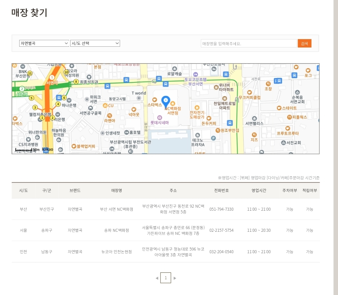
Task: Click the 영업시간 column header
Action: [259, 190]
